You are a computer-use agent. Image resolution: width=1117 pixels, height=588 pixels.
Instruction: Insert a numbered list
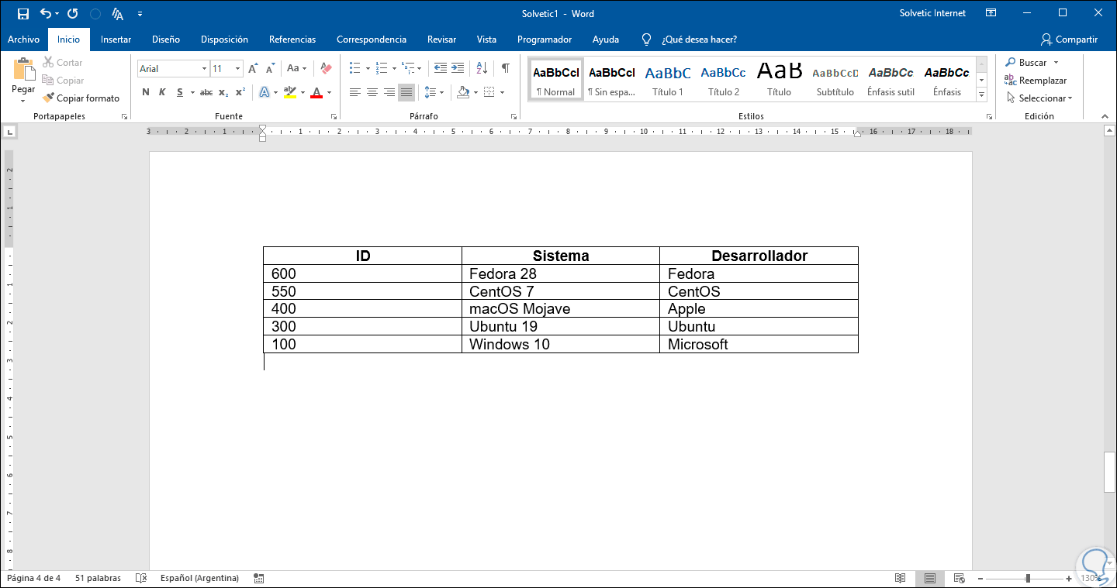click(x=381, y=69)
